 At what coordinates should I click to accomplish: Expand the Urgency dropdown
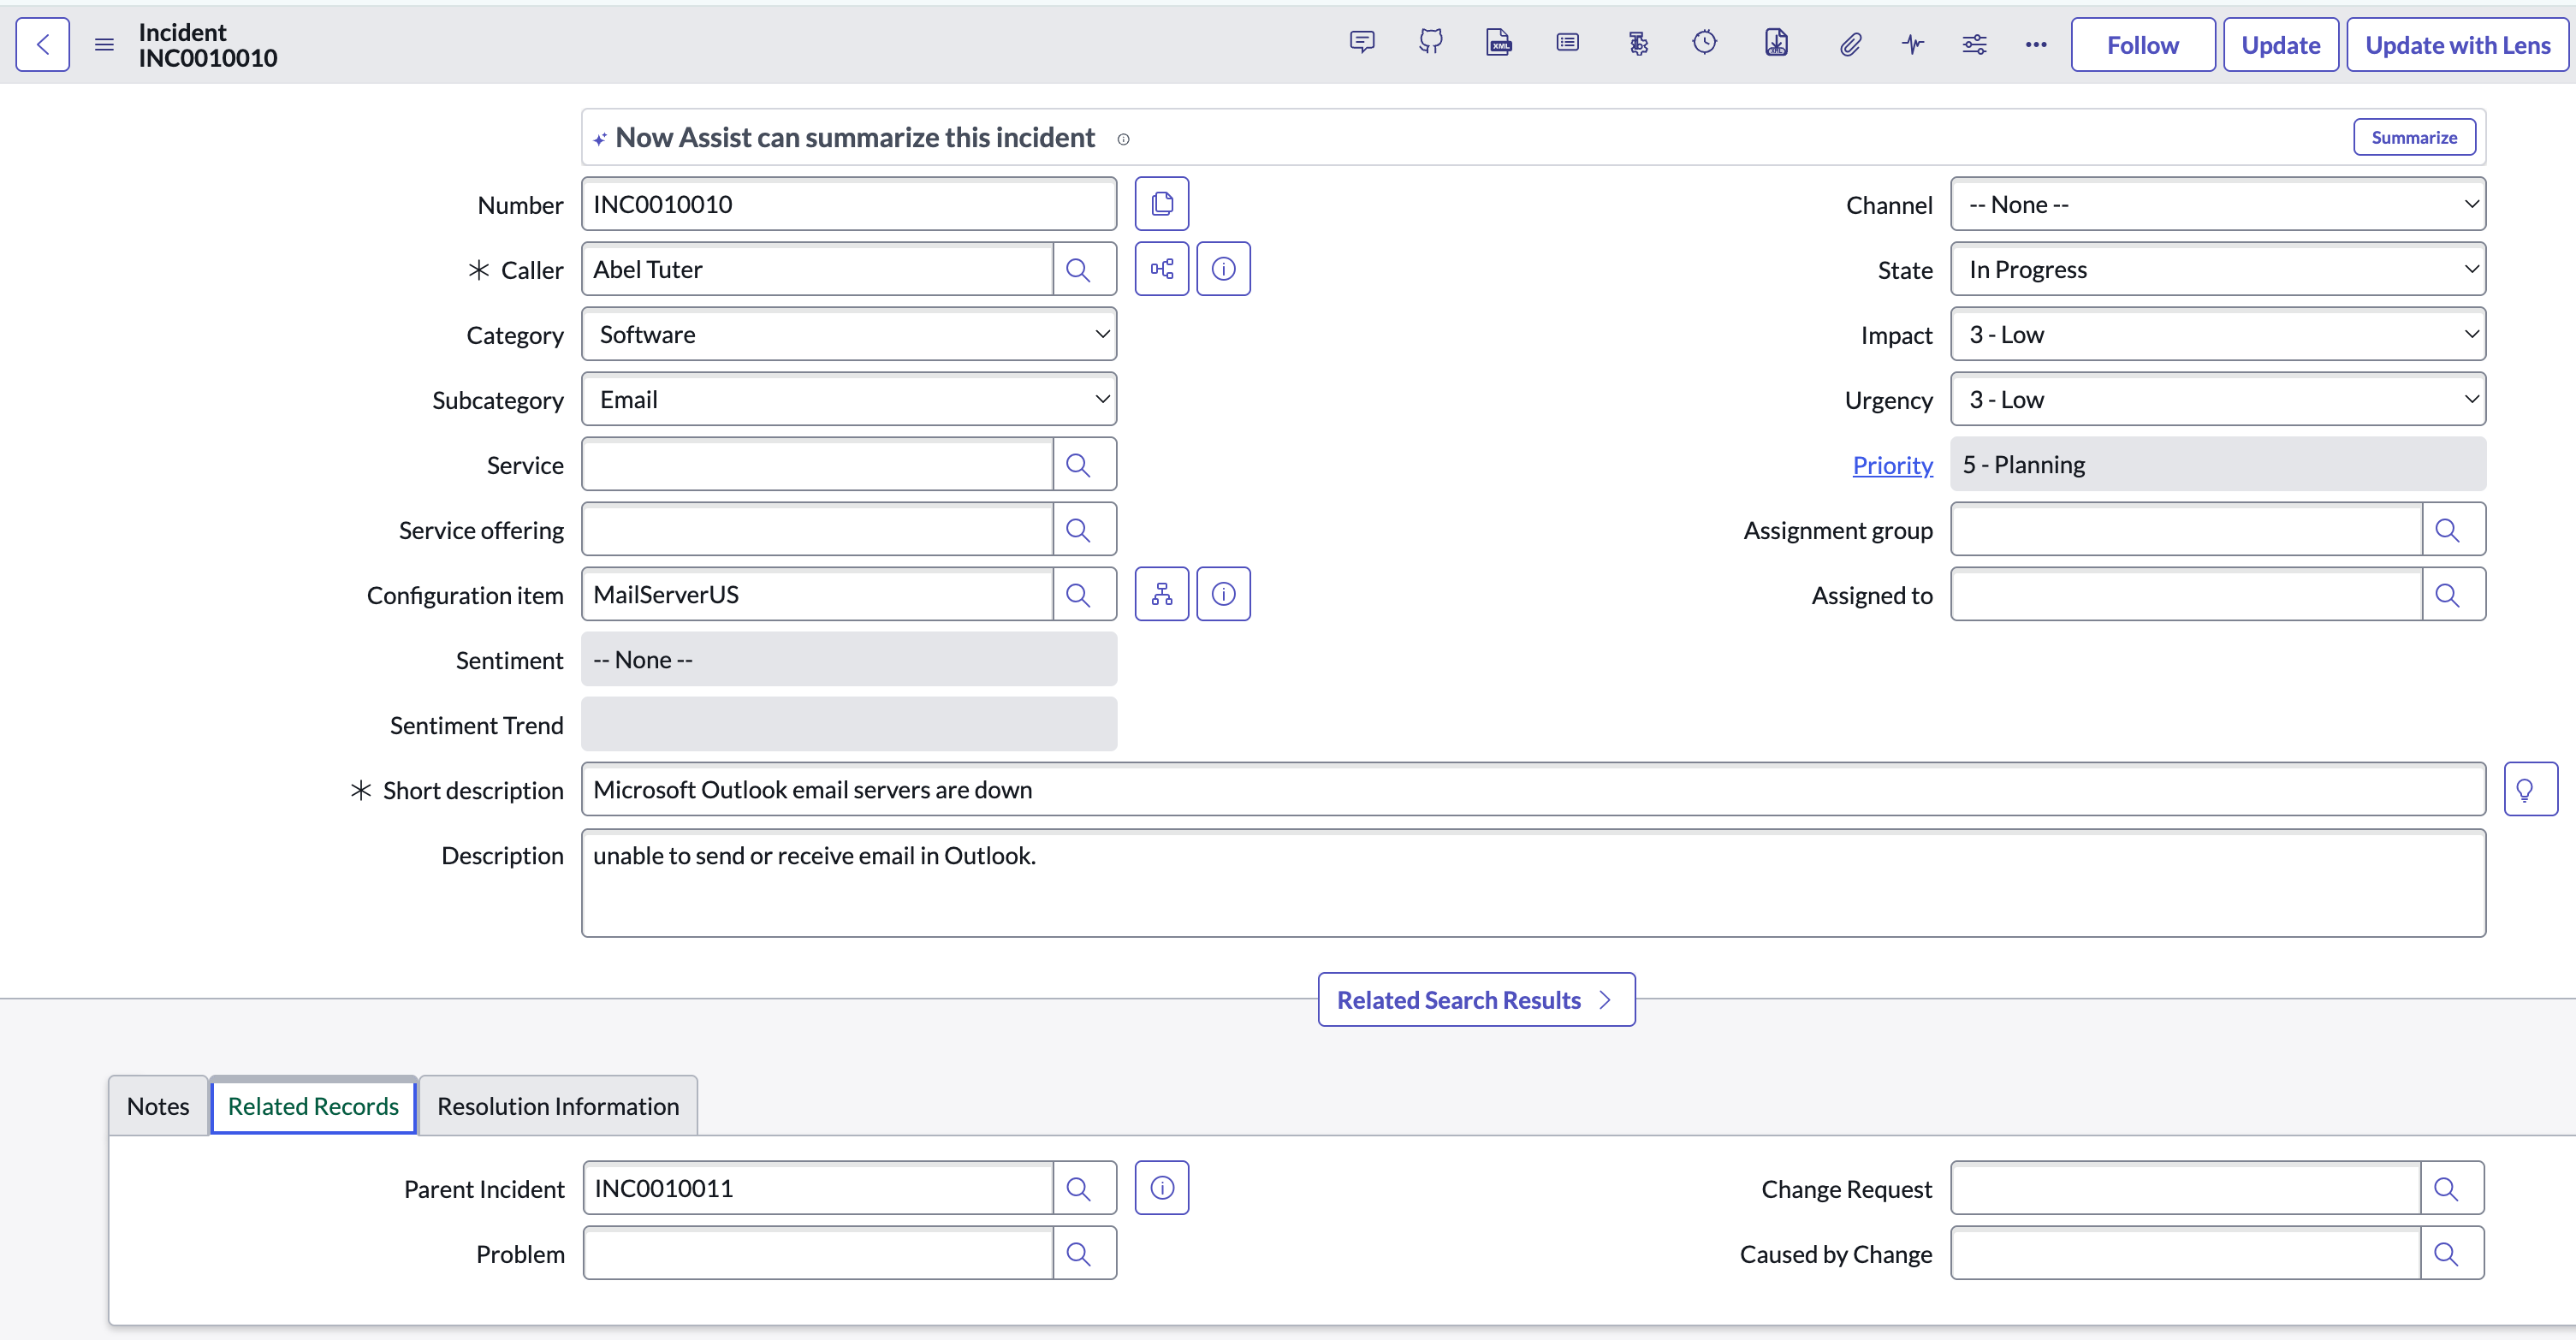2218,399
